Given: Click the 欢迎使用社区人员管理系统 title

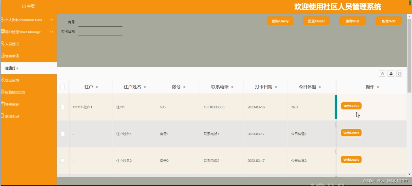Looking at the screenshot, I should pos(338,7).
